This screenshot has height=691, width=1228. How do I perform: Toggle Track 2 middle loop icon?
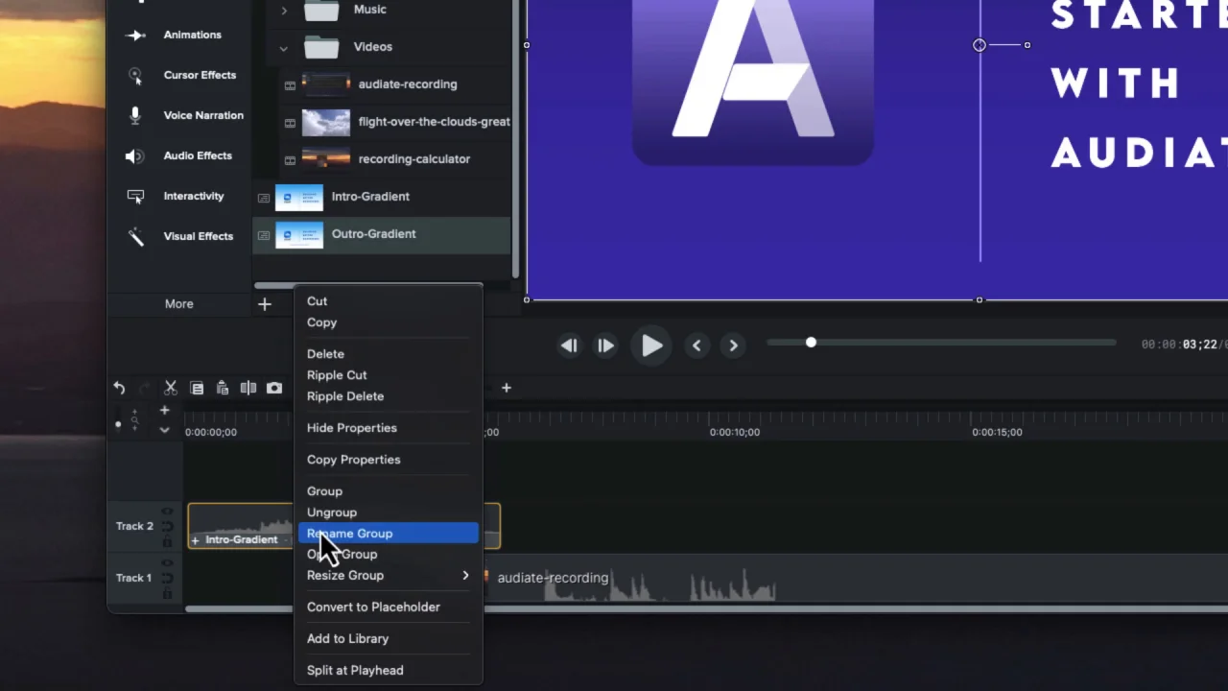coord(167,527)
